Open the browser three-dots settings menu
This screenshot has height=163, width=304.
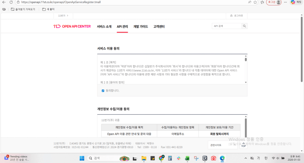coord(285,2)
